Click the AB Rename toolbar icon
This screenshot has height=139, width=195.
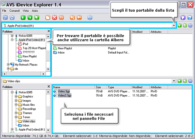point(61,18)
